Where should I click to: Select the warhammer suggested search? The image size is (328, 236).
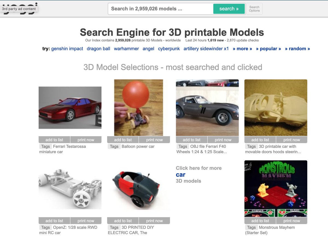(x=126, y=49)
